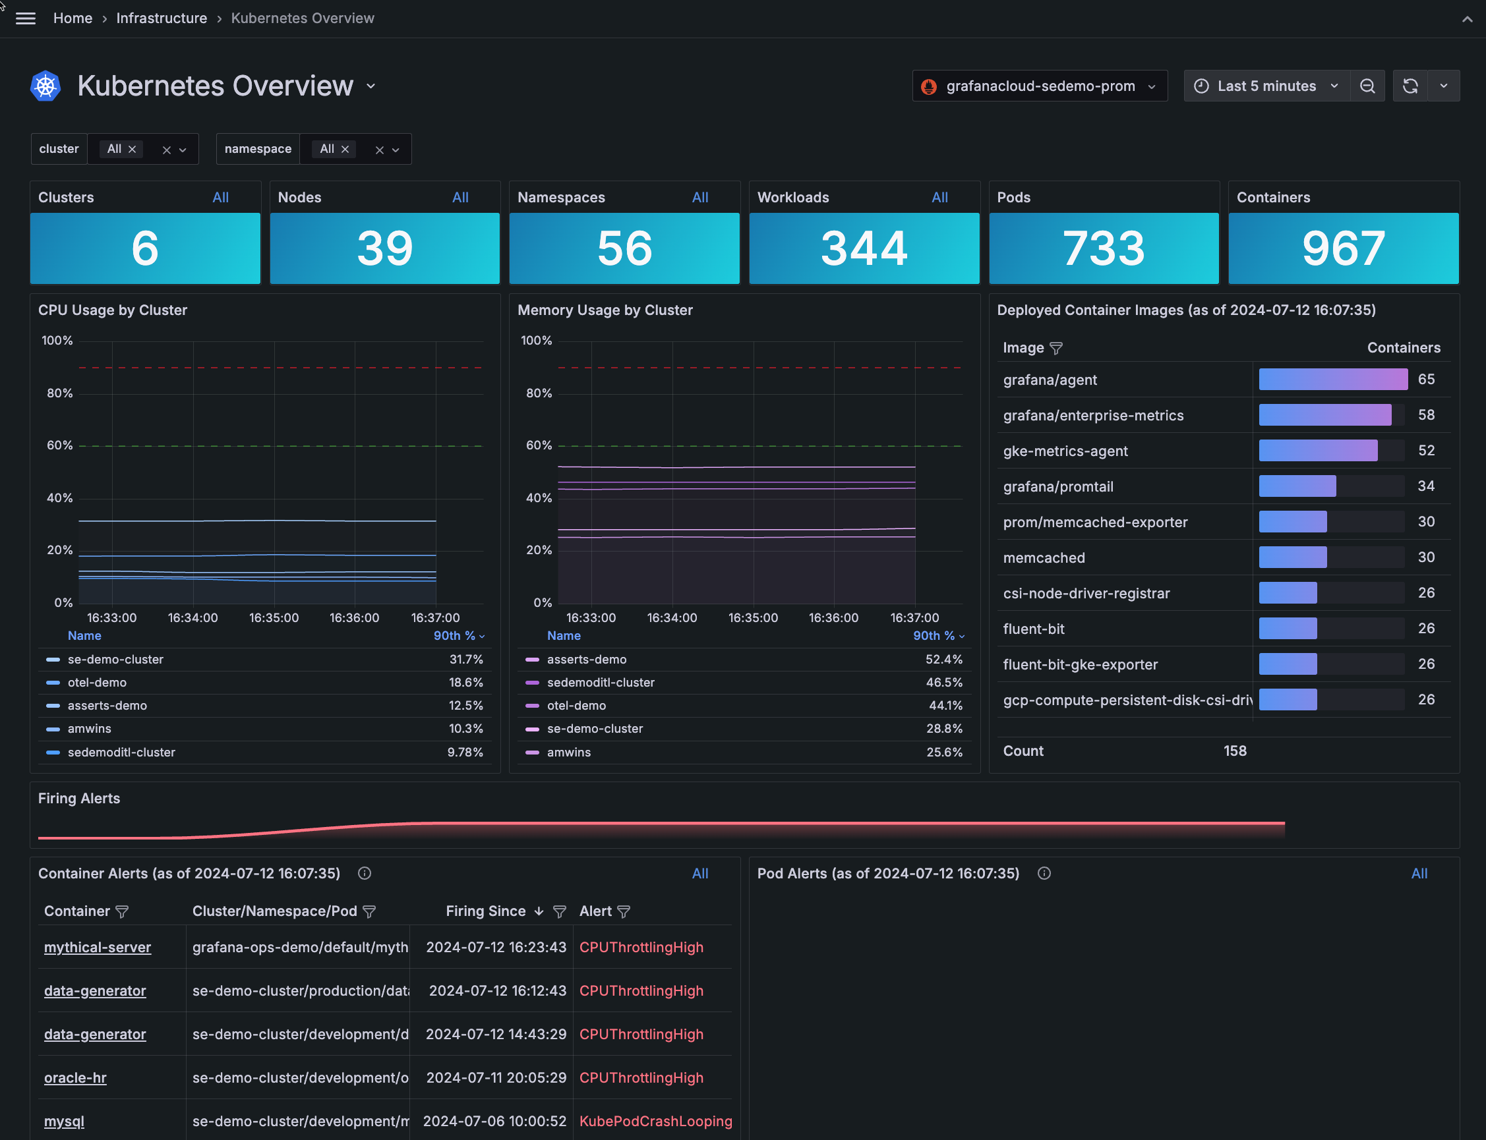Refresh the dashboard
Screen dimensions: 1486x1140
(x=1410, y=86)
